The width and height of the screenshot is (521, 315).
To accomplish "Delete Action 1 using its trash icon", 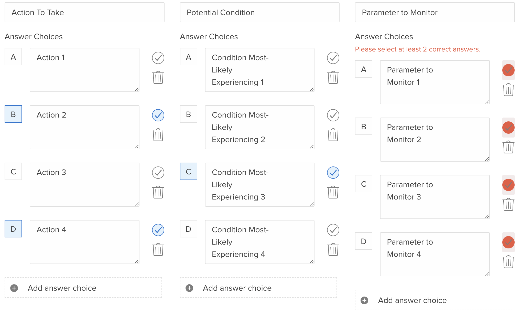I will pyautogui.click(x=158, y=77).
